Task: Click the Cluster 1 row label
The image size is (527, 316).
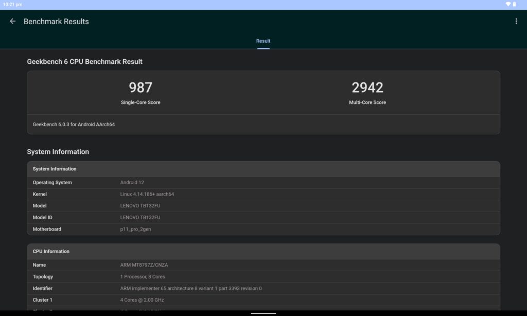Action: [42, 300]
